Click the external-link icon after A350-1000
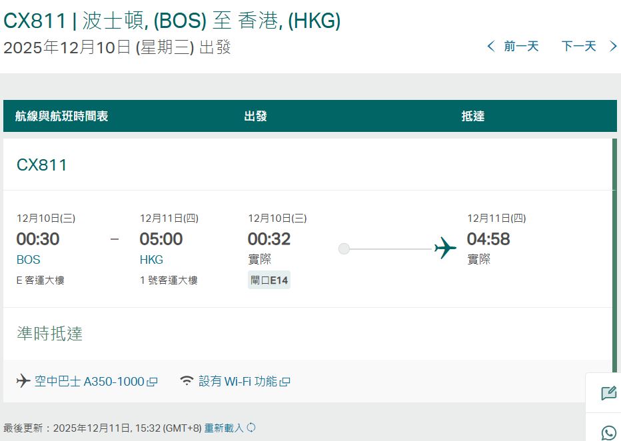The image size is (621, 441). (x=152, y=382)
